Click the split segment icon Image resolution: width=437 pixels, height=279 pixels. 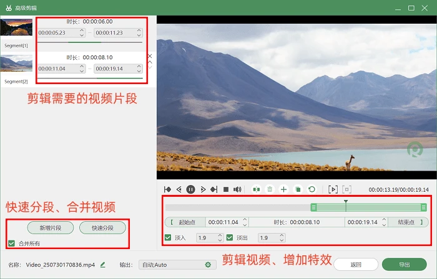257,189
